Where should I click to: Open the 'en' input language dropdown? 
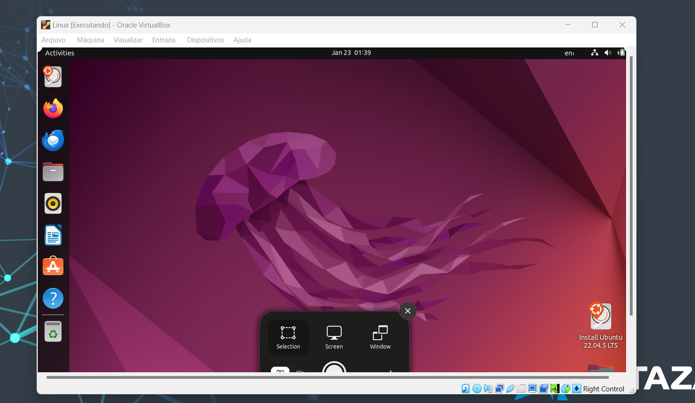pos(569,53)
